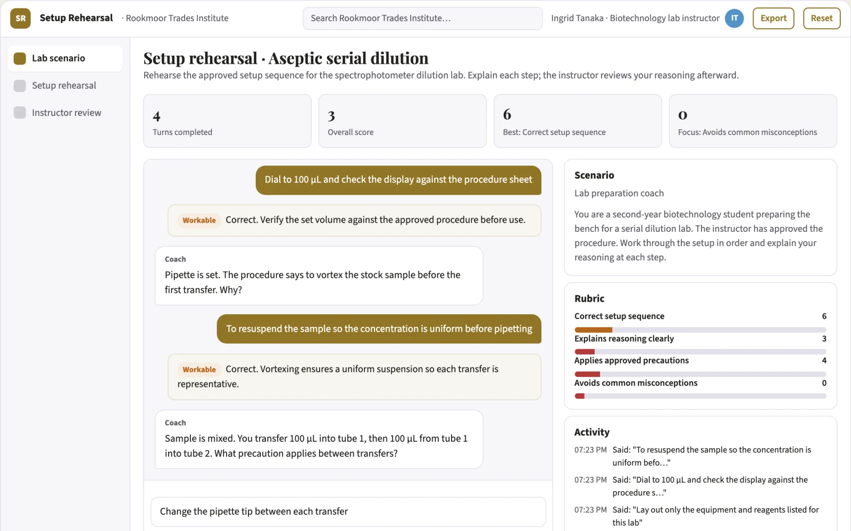The width and height of the screenshot is (851, 531).
Task: Click the Activity entry 'Lay out only the equipment'
Action: pos(700,516)
